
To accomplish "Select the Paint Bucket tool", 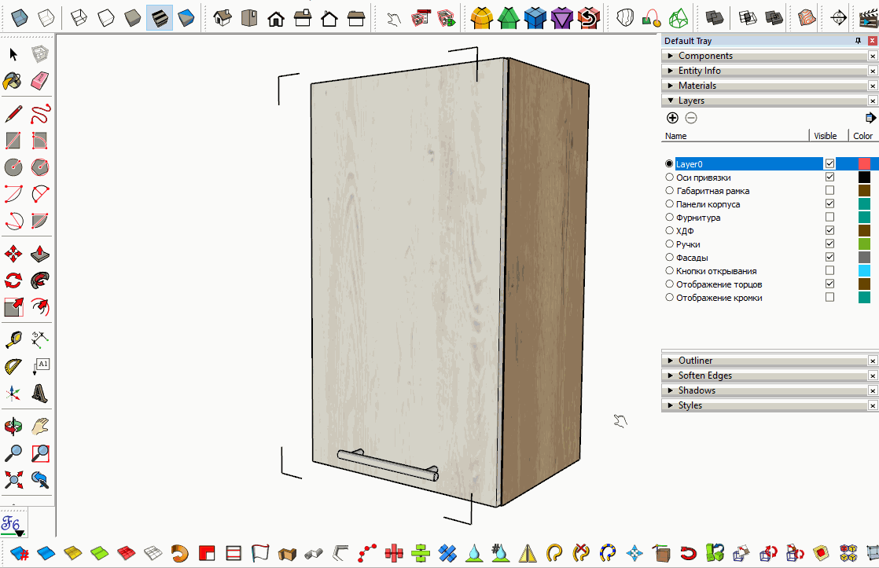I will click(13, 80).
